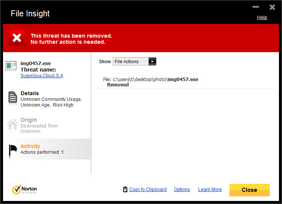The width and height of the screenshot is (282, 204).
Task: Click the img0457.exe file thumbnail icon
Action: pyautogui.click(x=11, y=65)
